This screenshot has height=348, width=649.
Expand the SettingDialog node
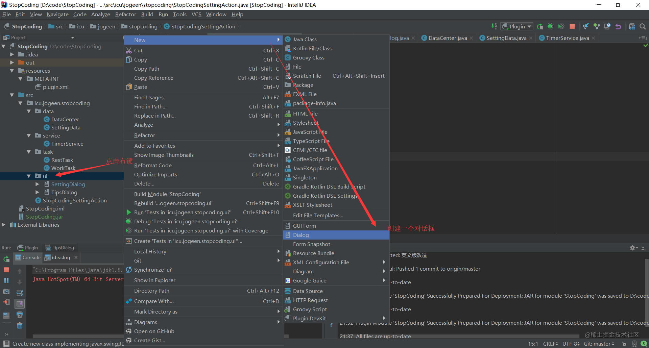[x=37, y=184]
